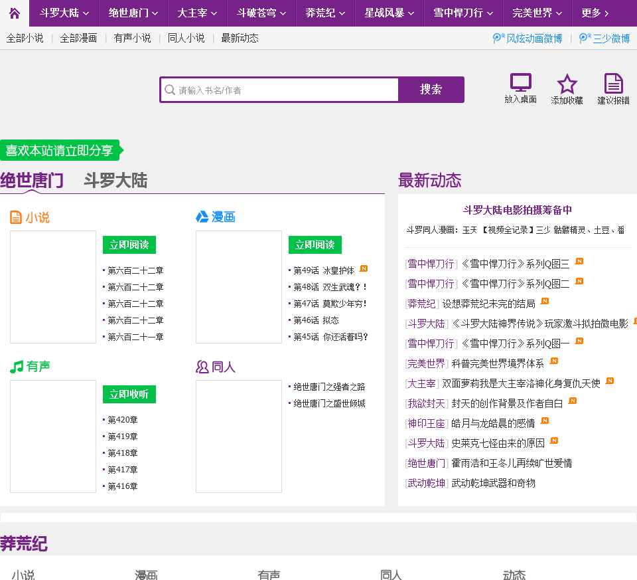The image size is (637, 580).
Task: Switch to the 斗罗大陆 content tab
Action: tap(115, 180)
